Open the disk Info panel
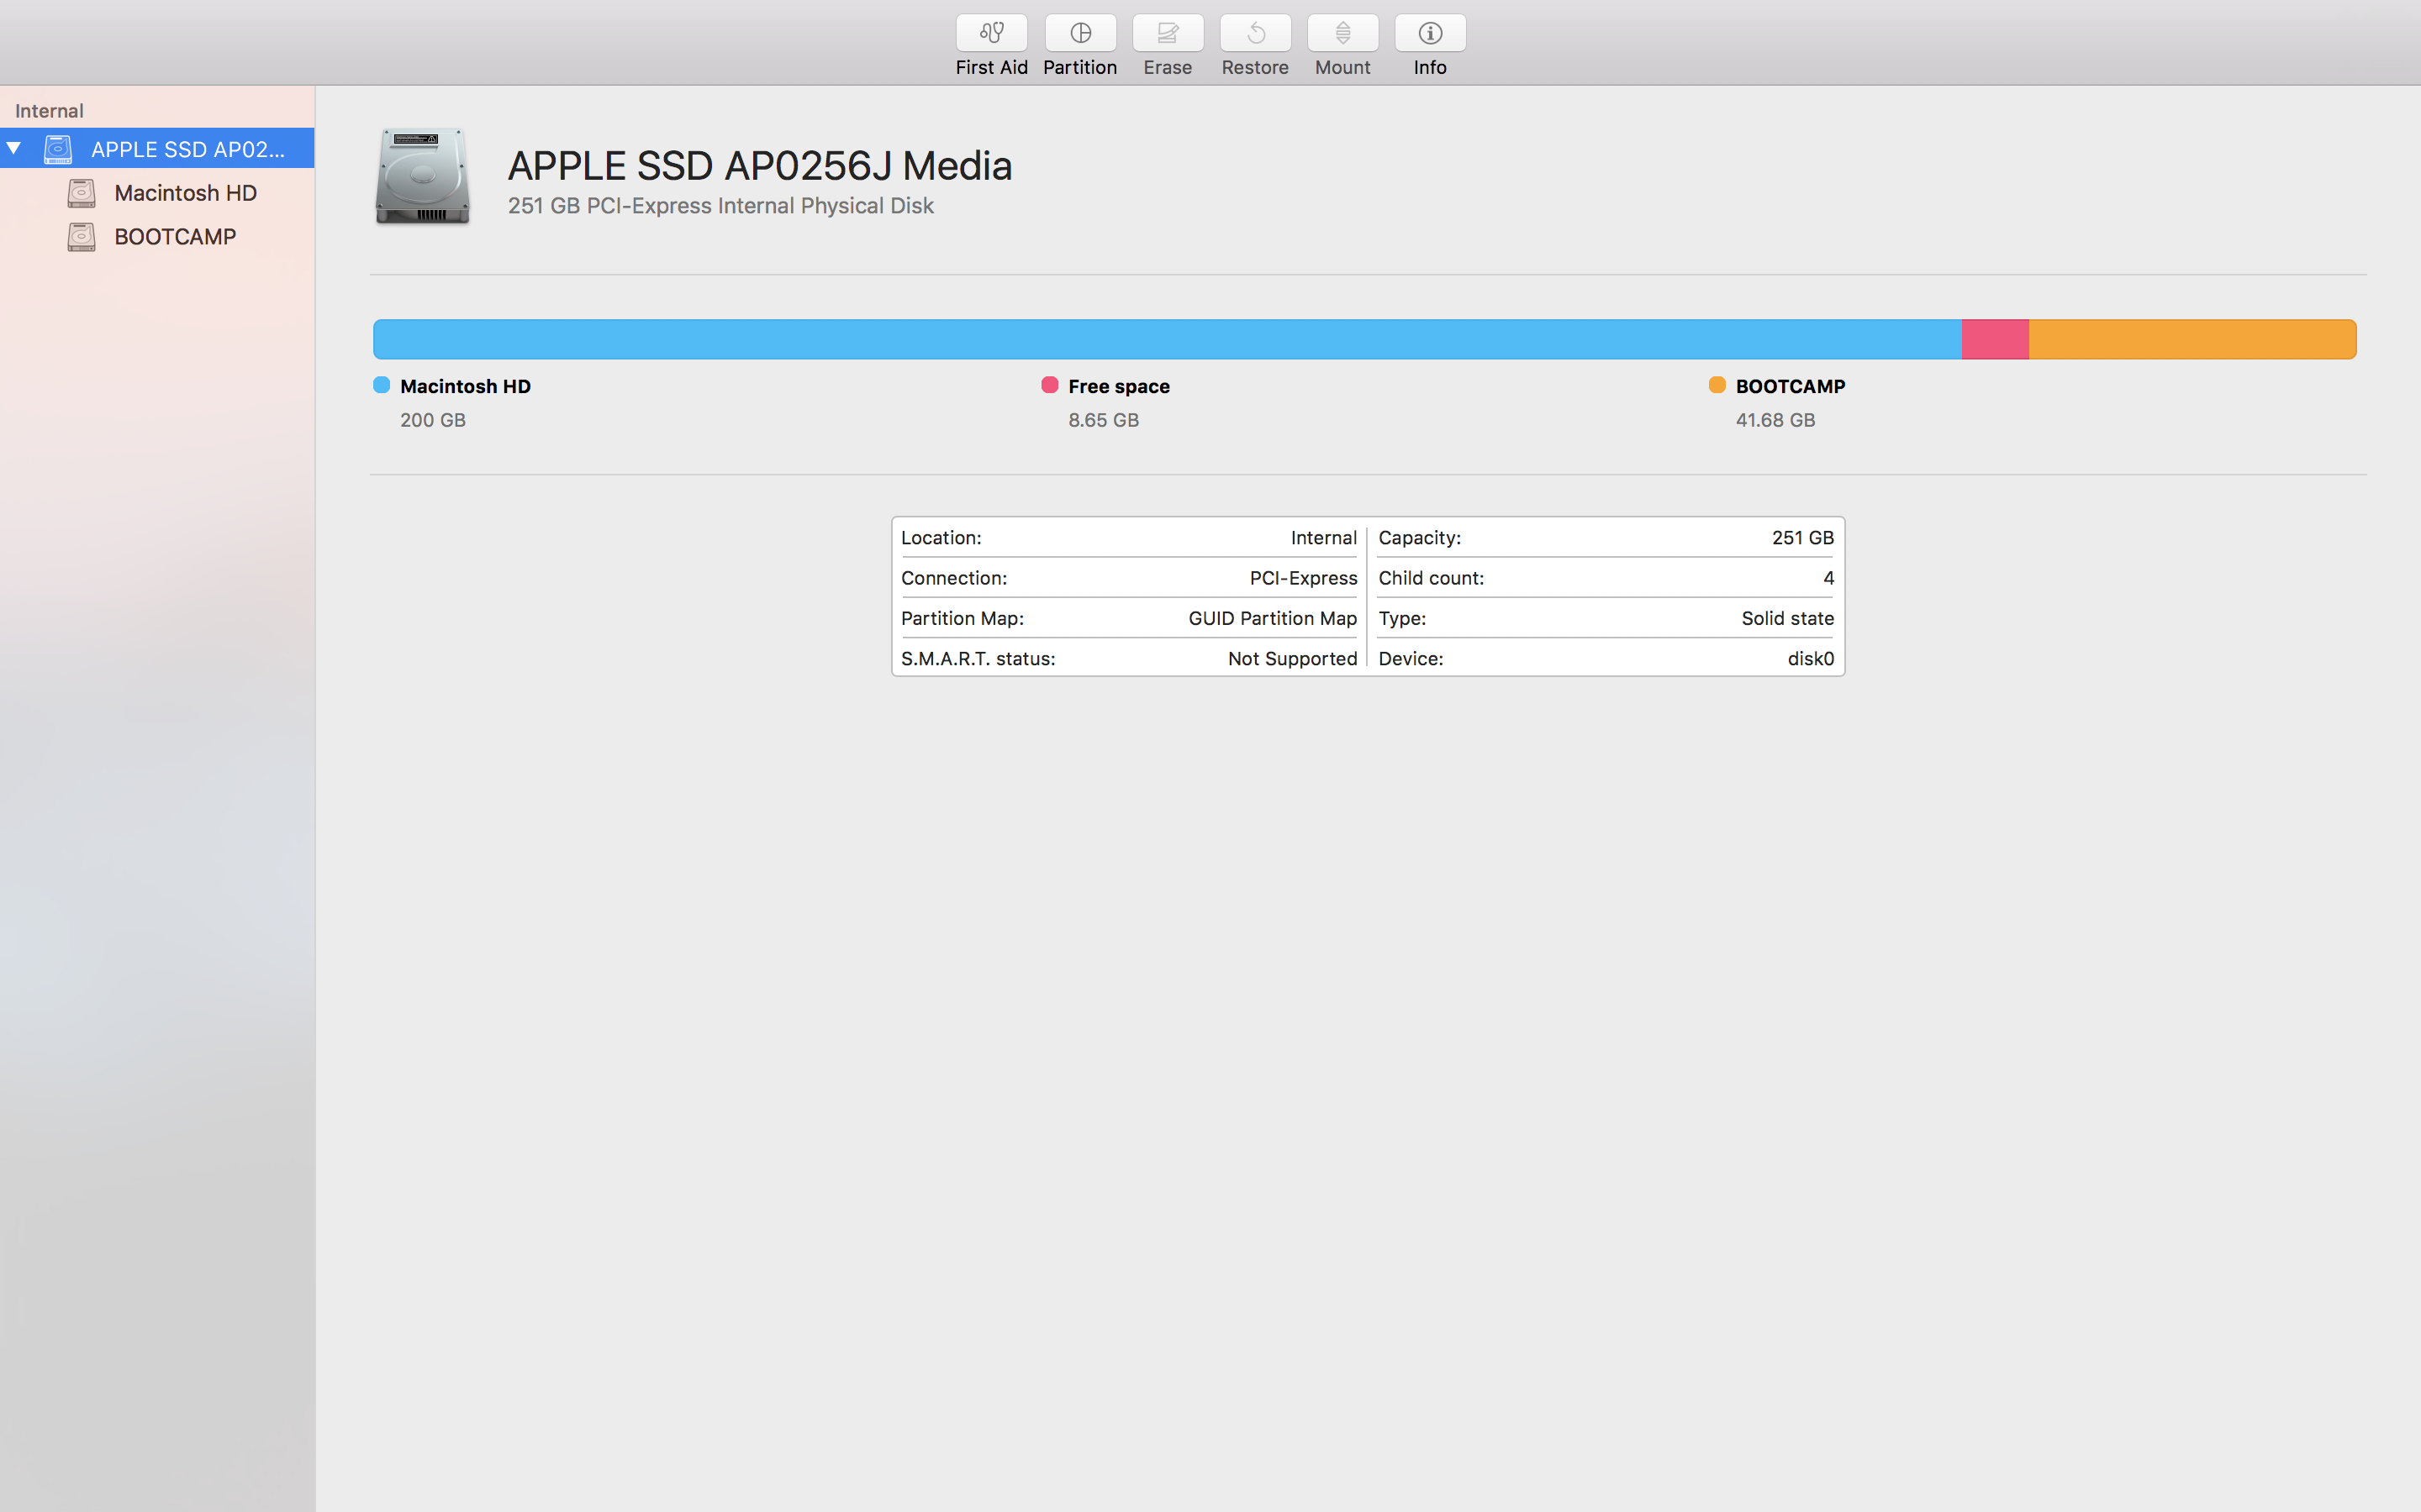The width and height of the screenshot is (2421, 1512). point(1430,33)
